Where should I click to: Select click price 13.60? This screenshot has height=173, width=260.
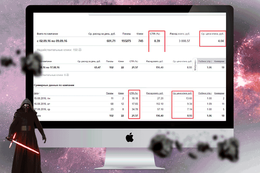pyautogui.click(x=189, y=98)
